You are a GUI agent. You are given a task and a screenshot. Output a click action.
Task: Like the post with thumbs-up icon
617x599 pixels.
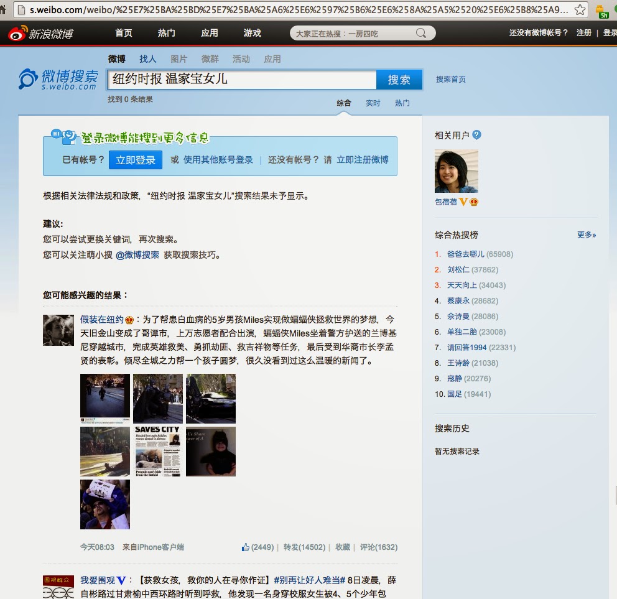(245, 547)
